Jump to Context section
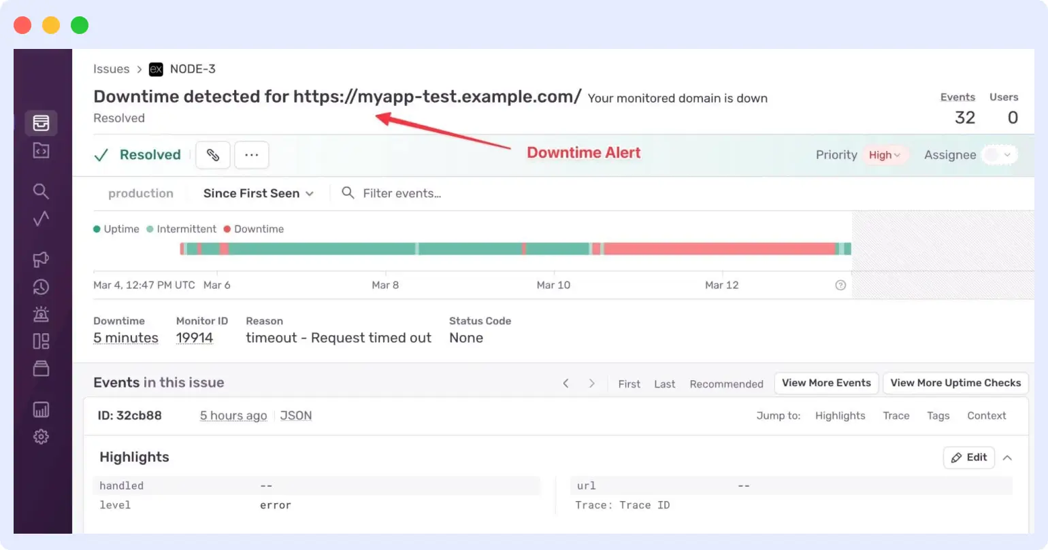The image size is (1048, 550). [987, 416]
